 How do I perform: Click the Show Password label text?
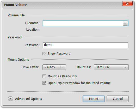(59, 54)
